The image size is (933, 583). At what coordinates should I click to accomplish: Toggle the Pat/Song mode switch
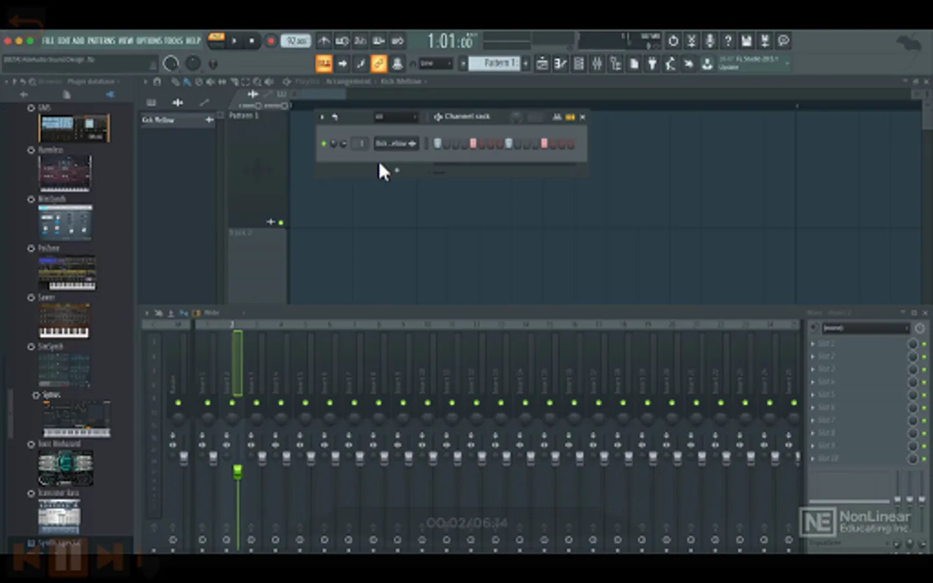pos(216,41)
